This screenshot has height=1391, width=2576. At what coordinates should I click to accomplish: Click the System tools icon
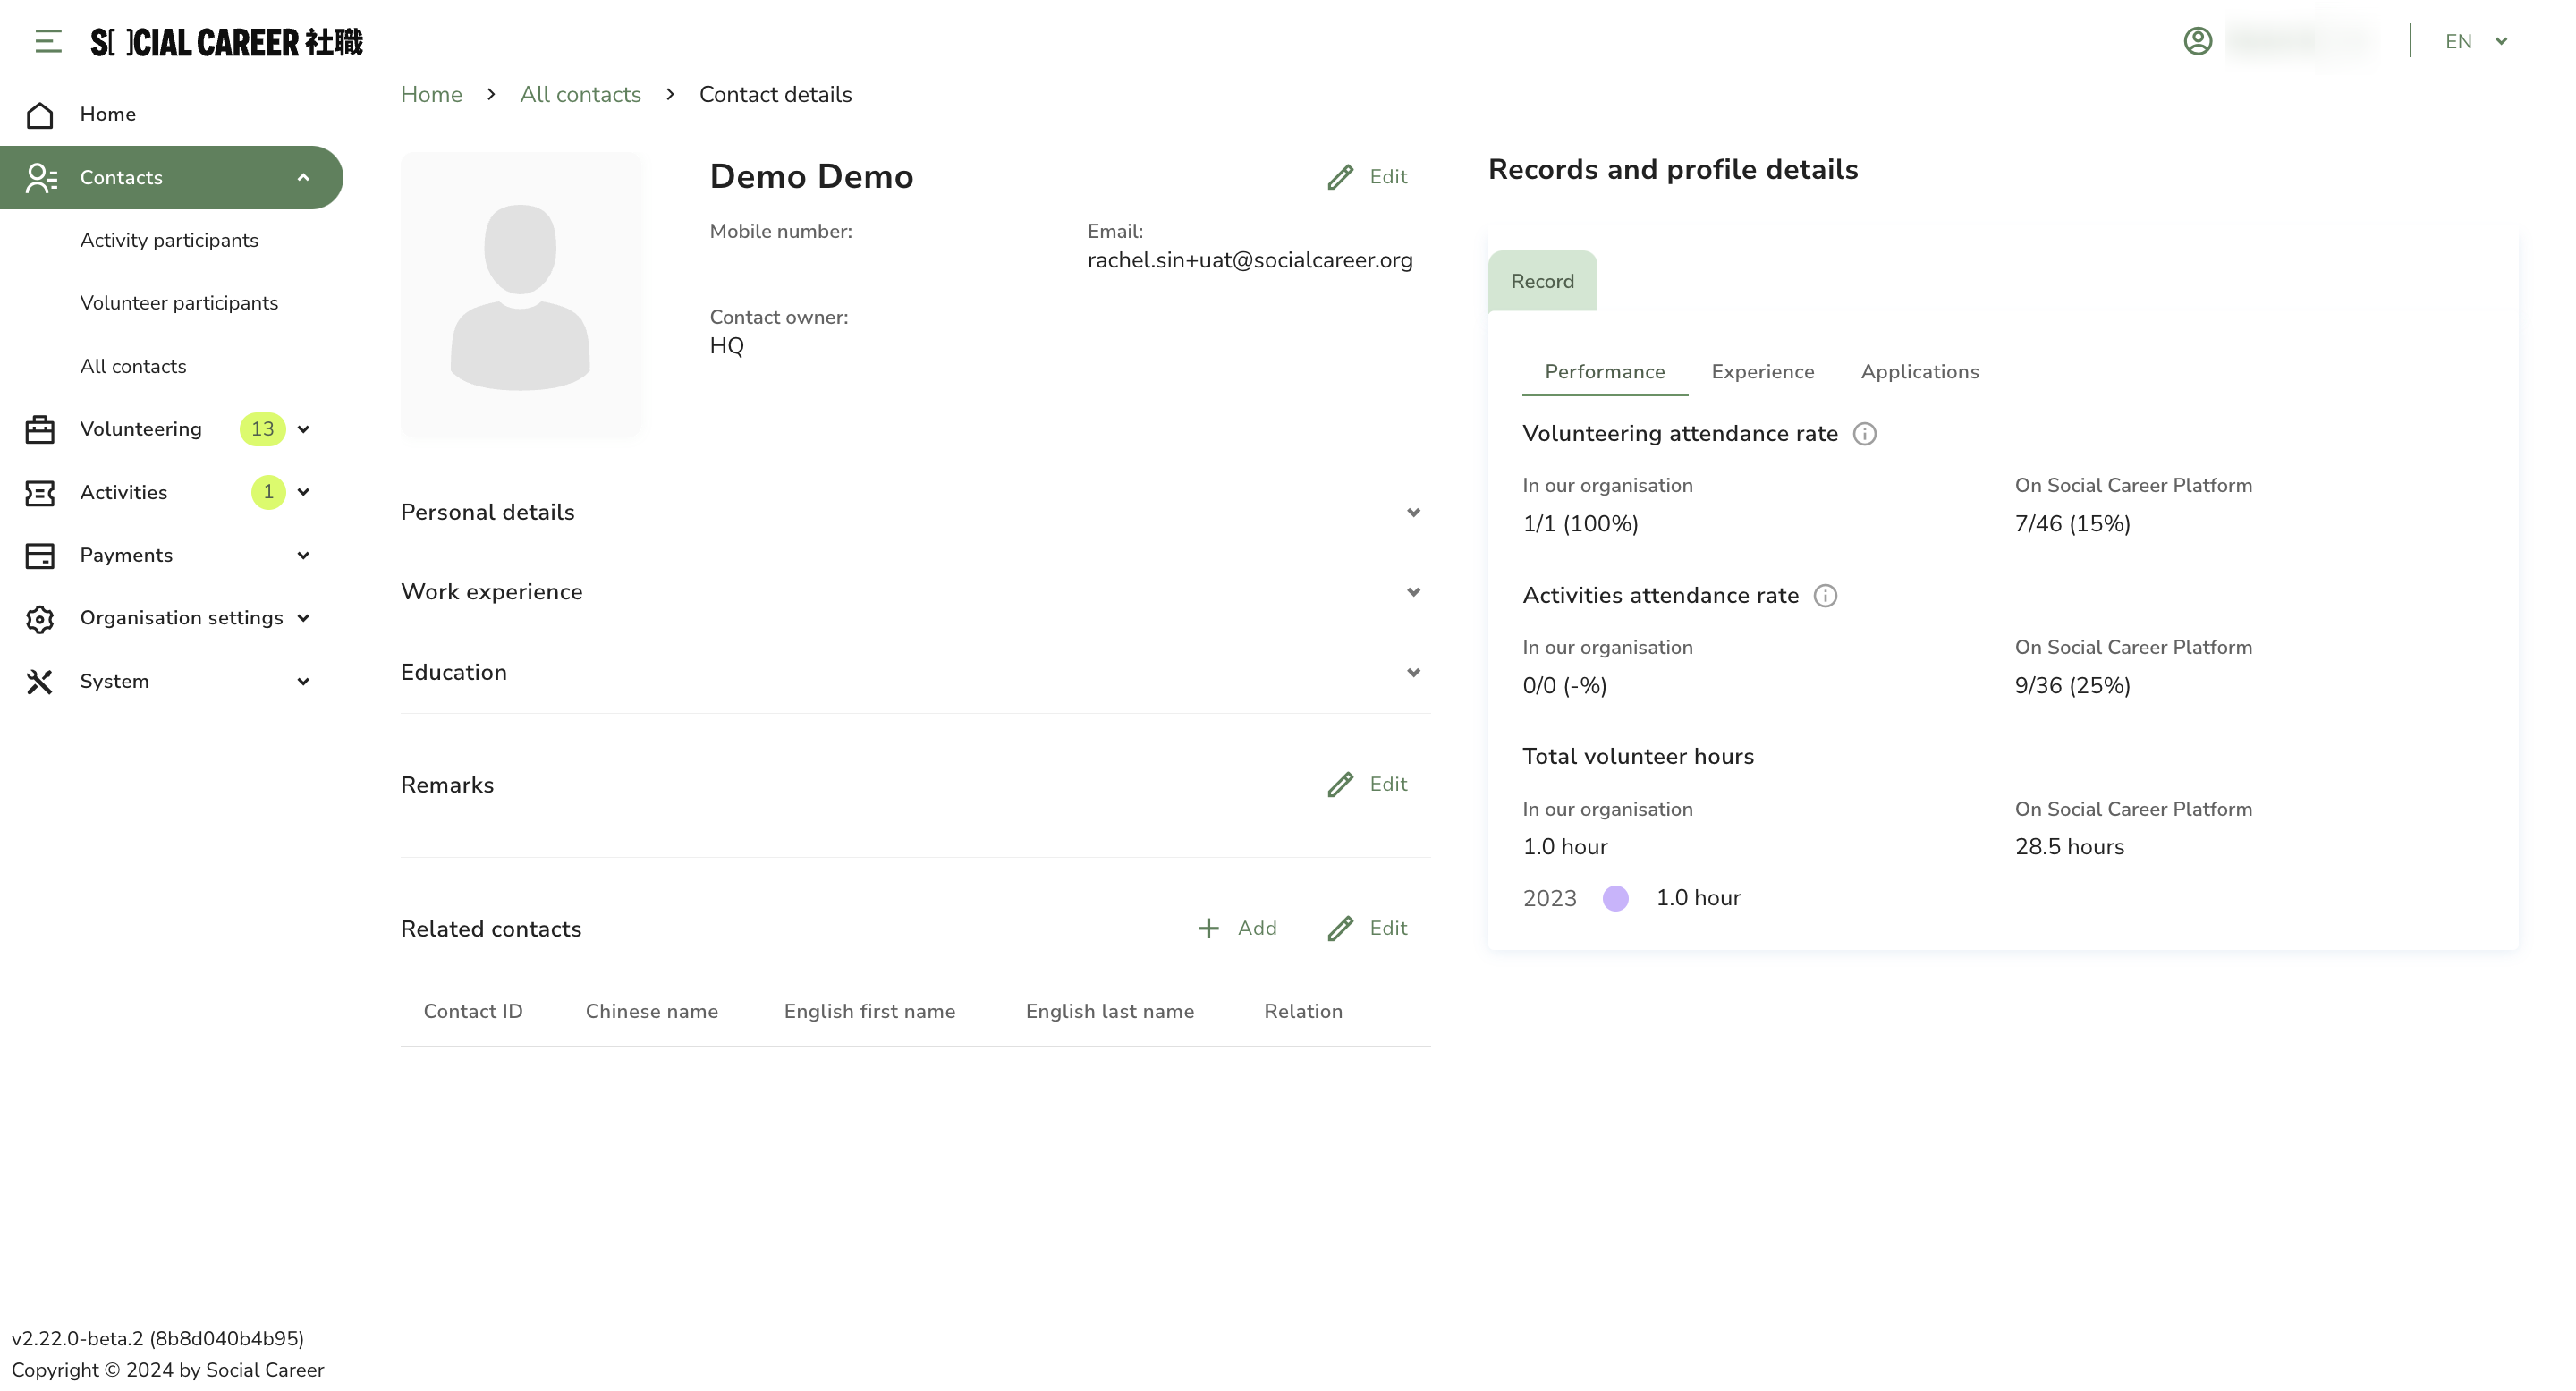40,681
